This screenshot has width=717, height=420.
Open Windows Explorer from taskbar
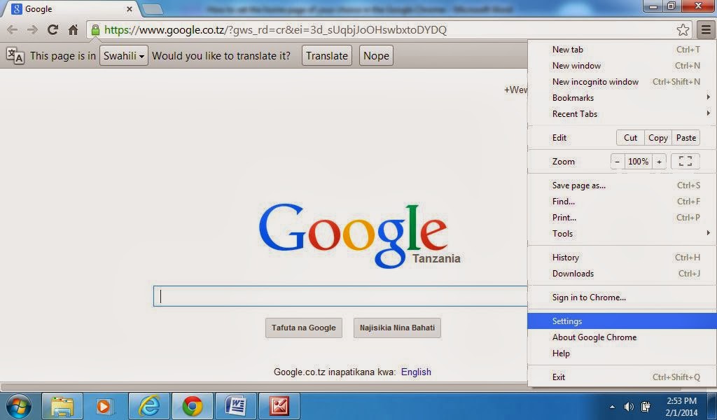(62, 406)
